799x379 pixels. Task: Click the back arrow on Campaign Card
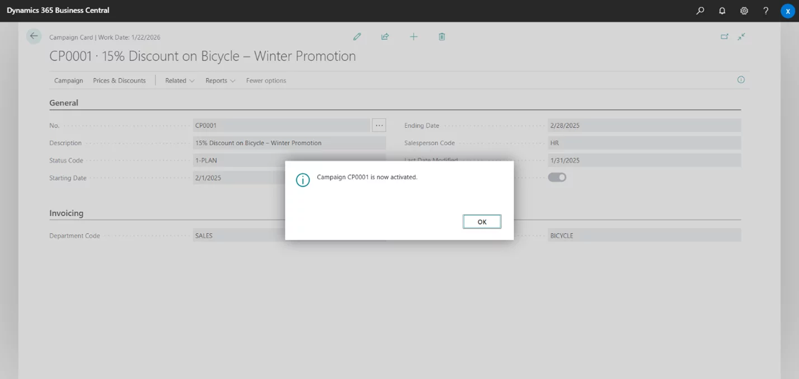pyautogui.click(x=34, y=36)
